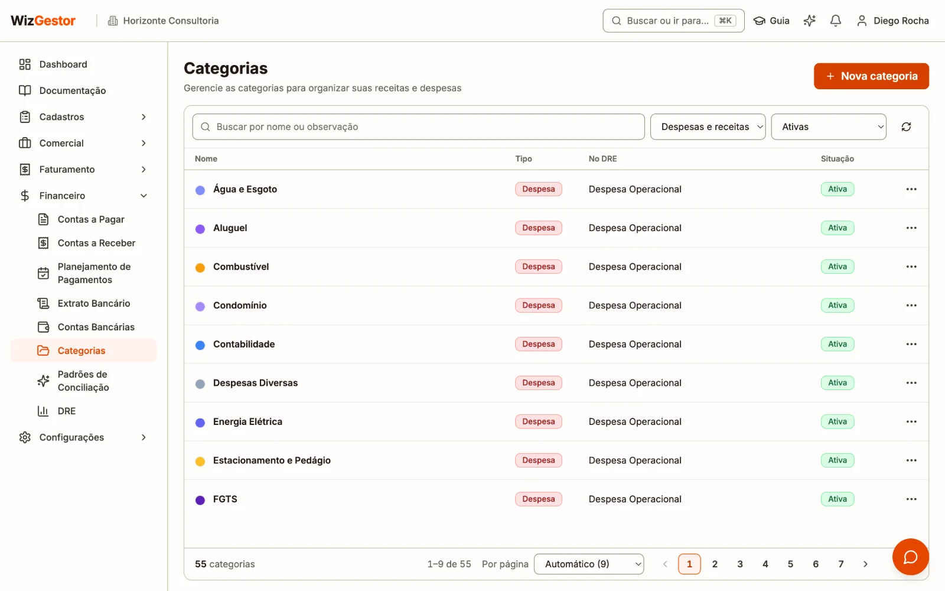The width and height of the screenshot is (945, 591).
Task: Expand the Configurações menu
Action: 83,437
